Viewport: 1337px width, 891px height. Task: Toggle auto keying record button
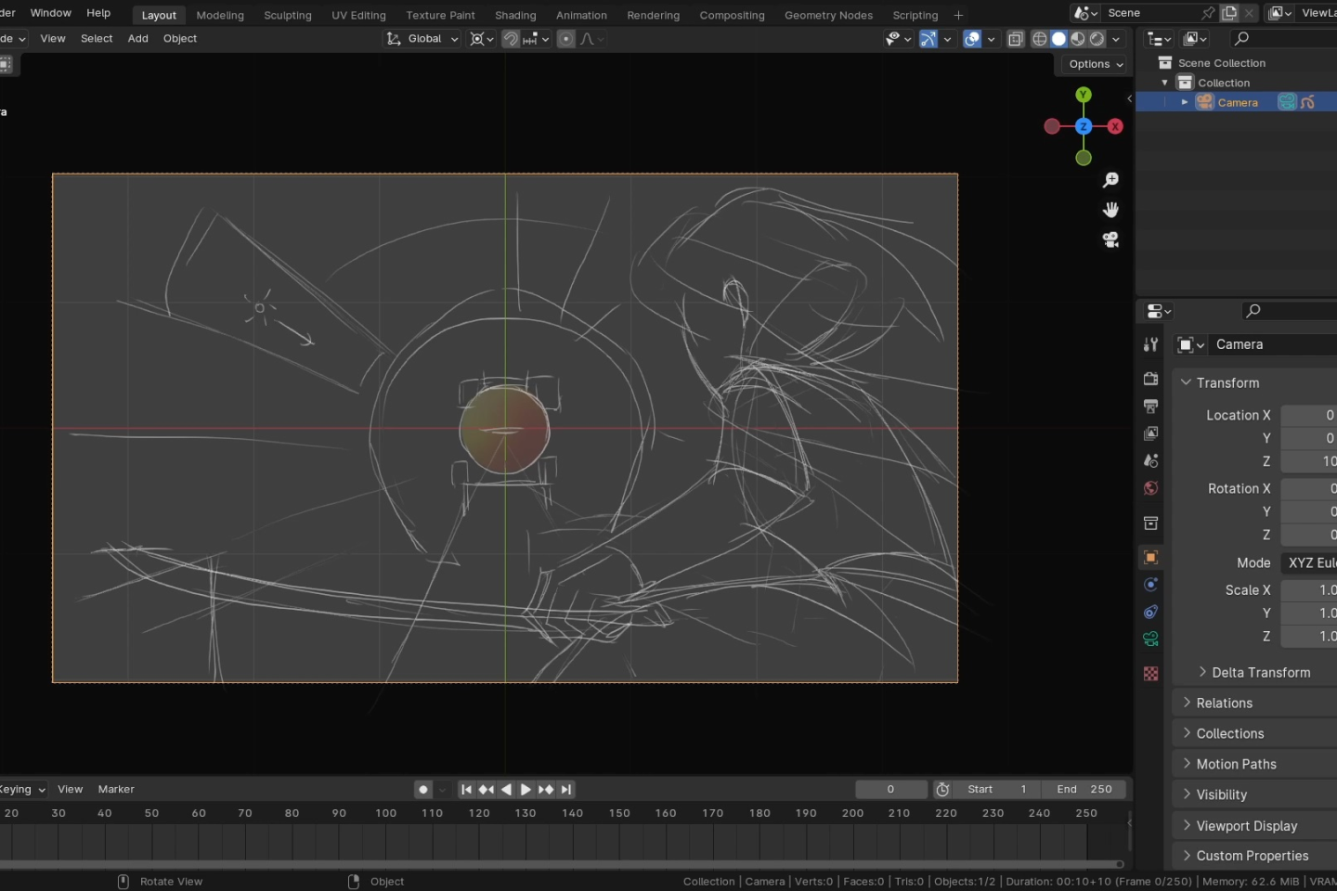(x=423, y=789)
